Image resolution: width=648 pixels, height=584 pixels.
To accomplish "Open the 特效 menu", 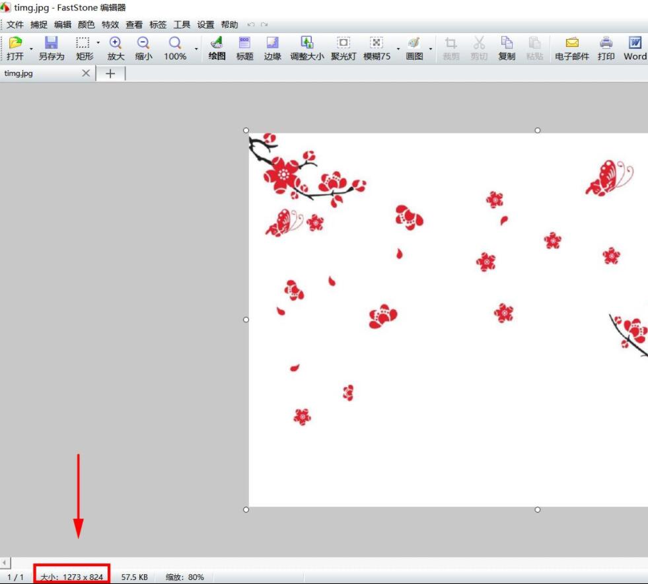I will click(110, 25).
